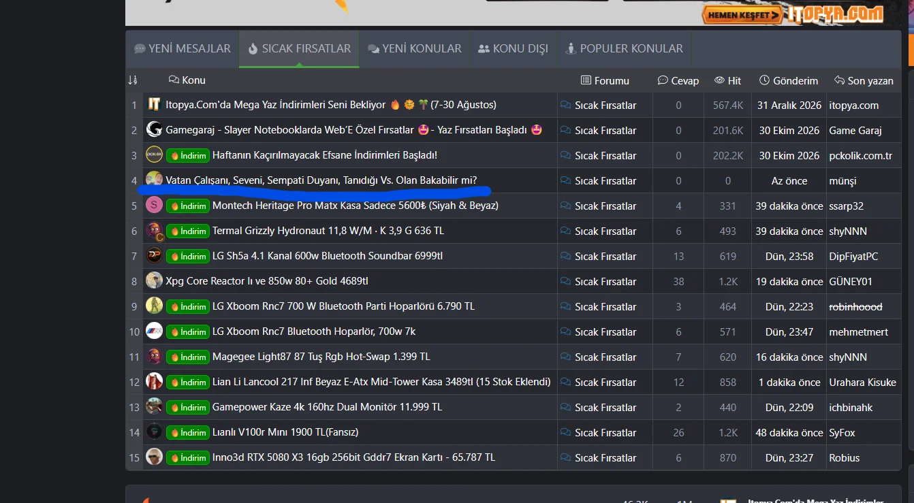Open Gamegaraj Slayer Notebooklarda thread

click(x=354, y=130)
